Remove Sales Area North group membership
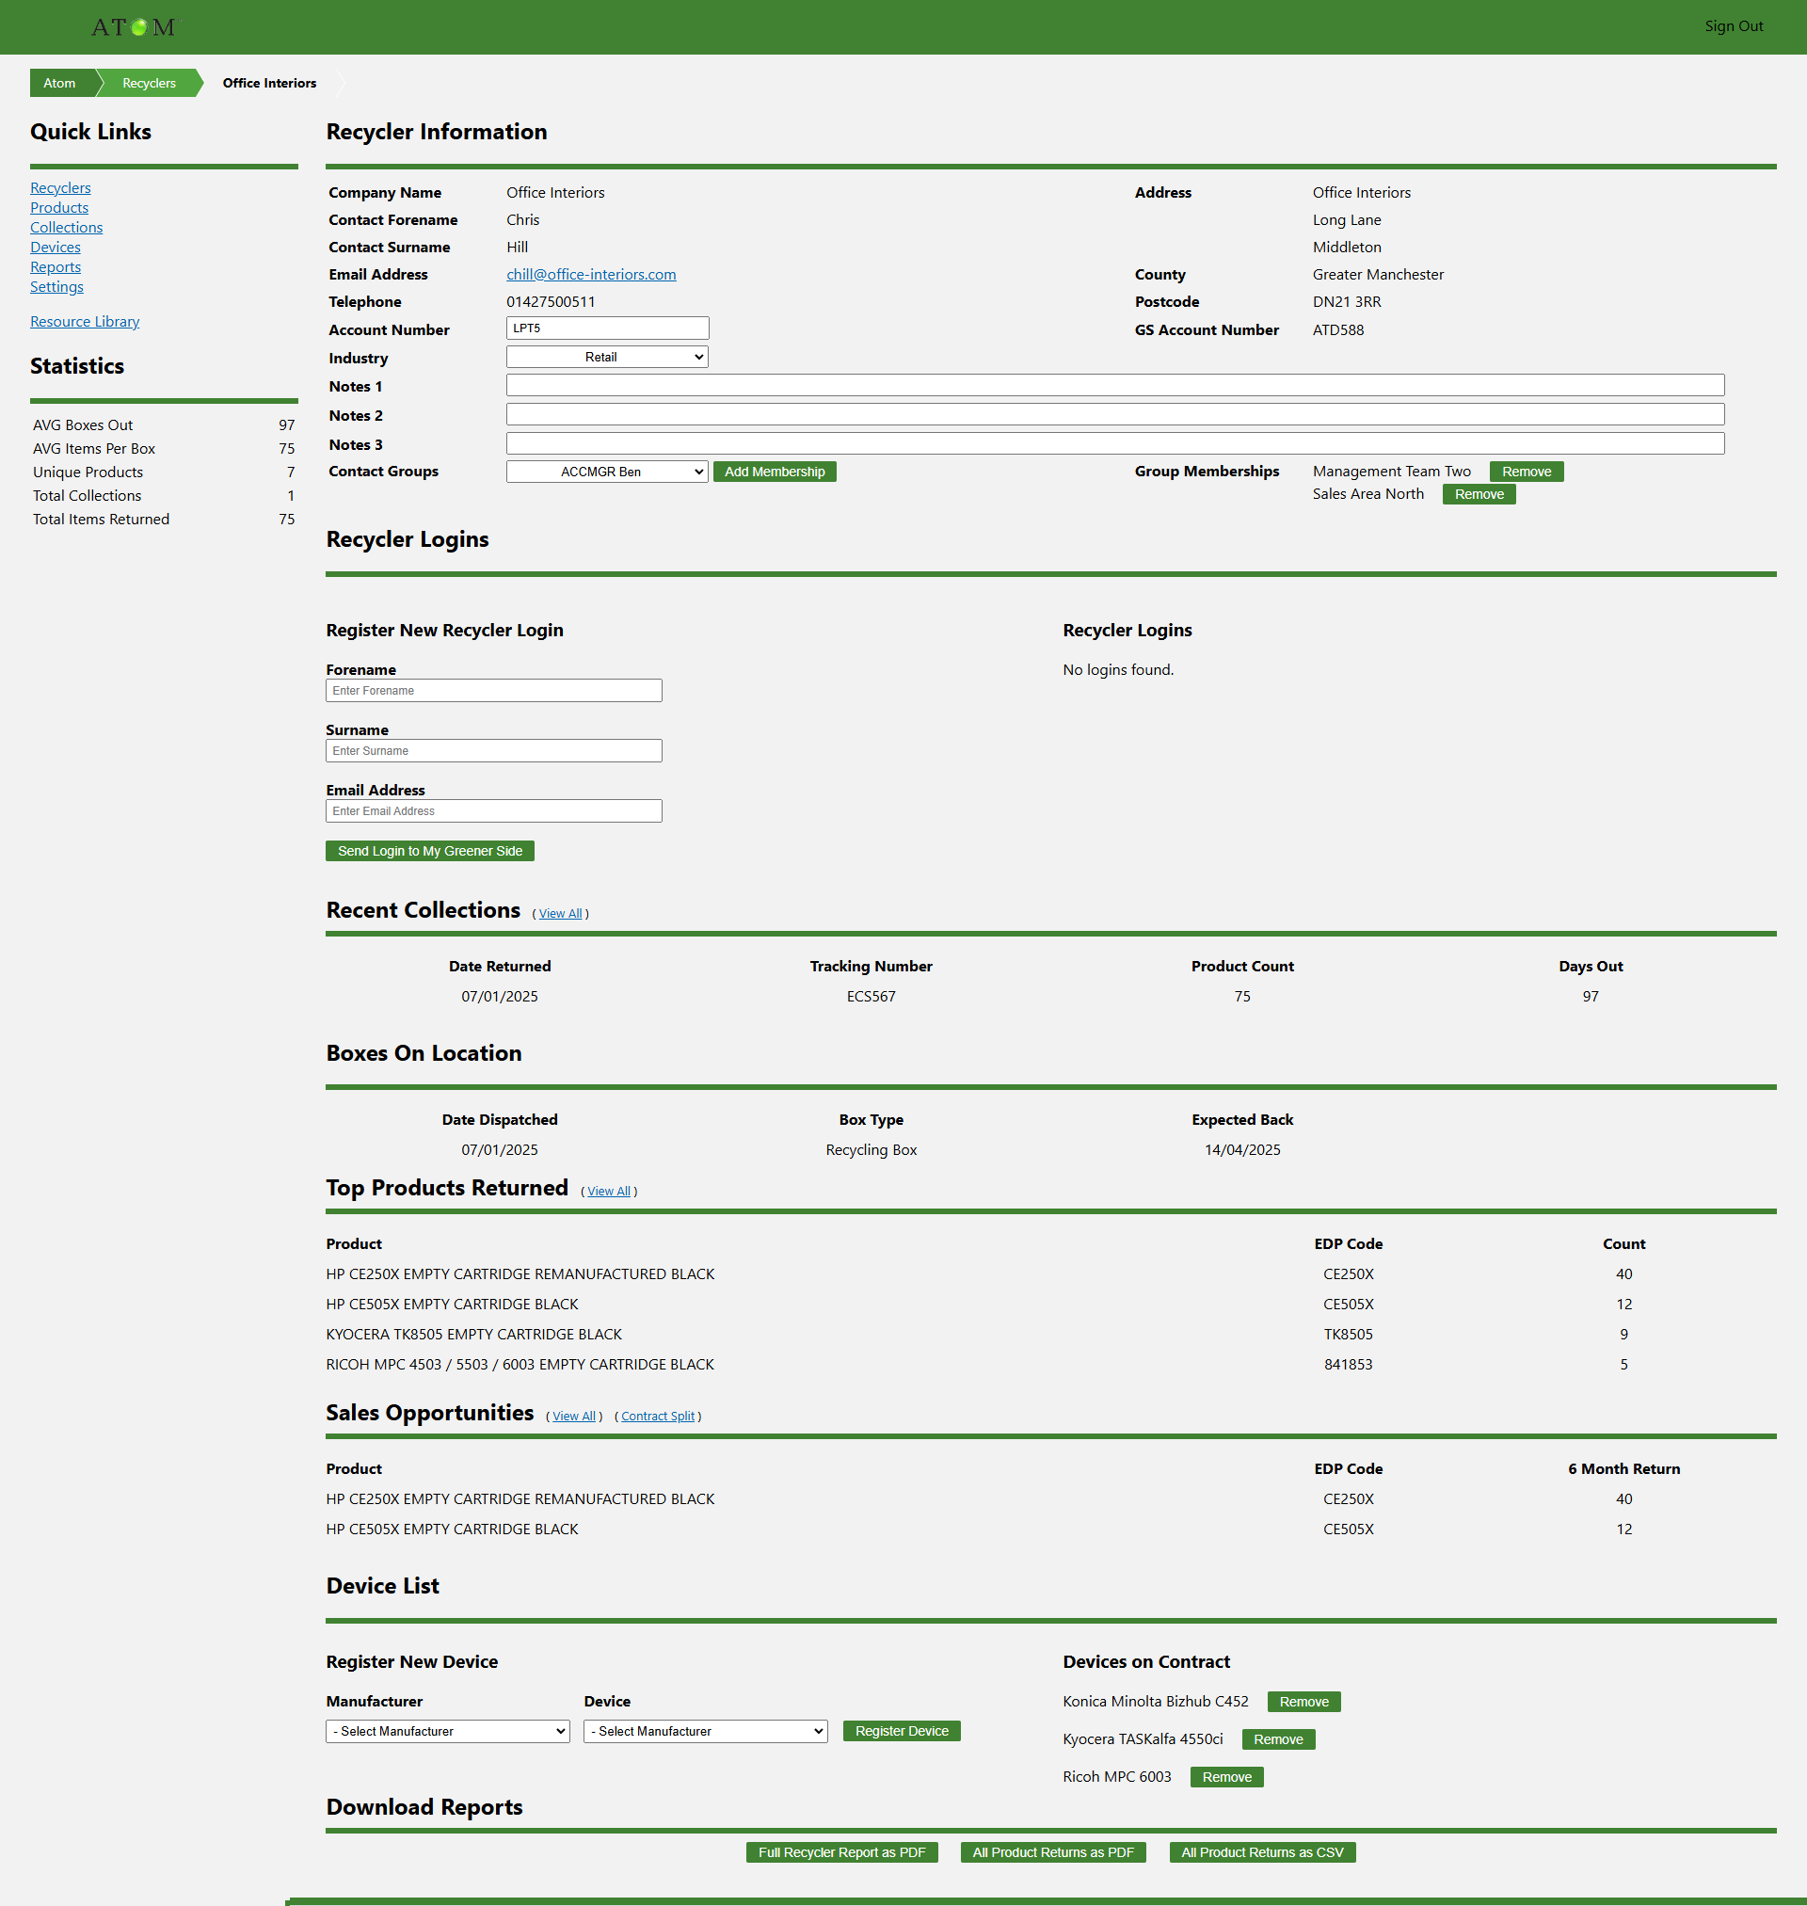 tap(1479, 494)
